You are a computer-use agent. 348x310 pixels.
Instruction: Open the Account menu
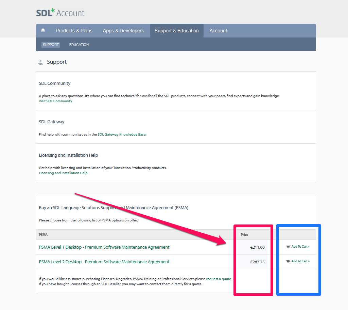click(218, 31)
